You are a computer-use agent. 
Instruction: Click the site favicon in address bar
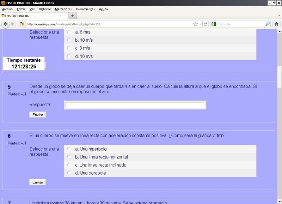click(22, 24)
